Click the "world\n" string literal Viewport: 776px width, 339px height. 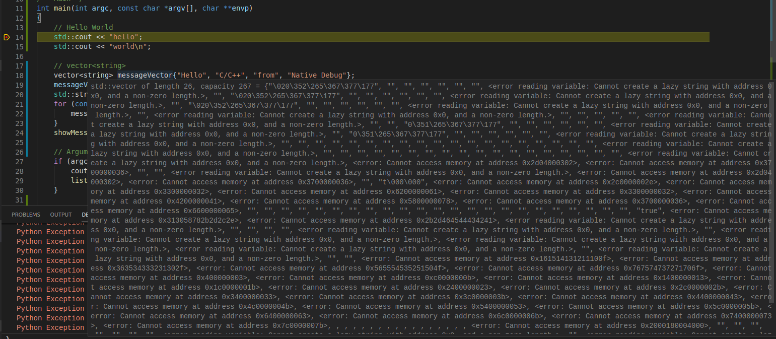(x=128, y=47)
